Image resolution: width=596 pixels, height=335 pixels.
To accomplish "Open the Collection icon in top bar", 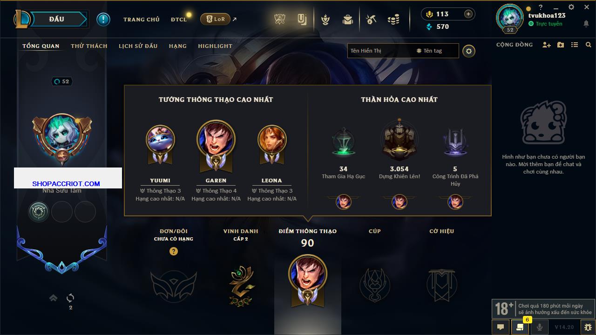I will 302,19.
